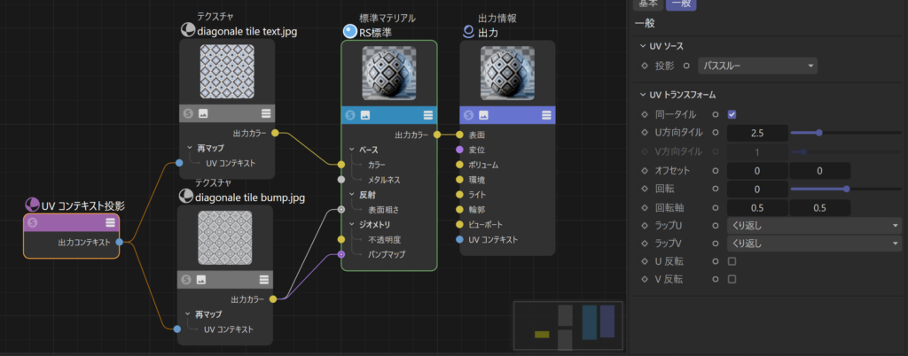The height and width of the screenshot is (356, 908).
Task: Collapse the UV トランスフォーム section
Action: click(643, 95)
